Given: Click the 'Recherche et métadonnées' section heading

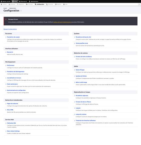Looking at the screenshot, I should pos(14,100).
